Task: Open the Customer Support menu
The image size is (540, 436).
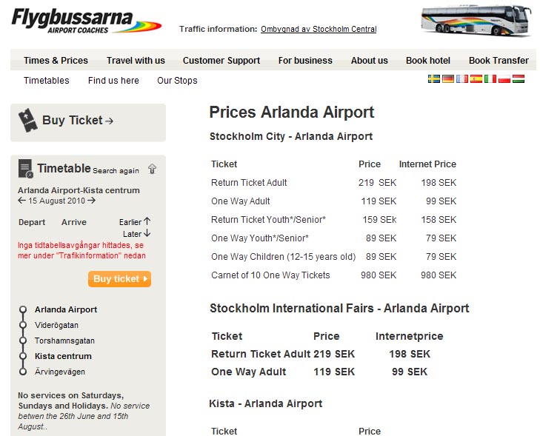Action: [x=221, y=61]
